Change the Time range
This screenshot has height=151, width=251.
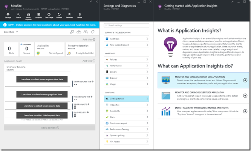click(x=49, y=16)
